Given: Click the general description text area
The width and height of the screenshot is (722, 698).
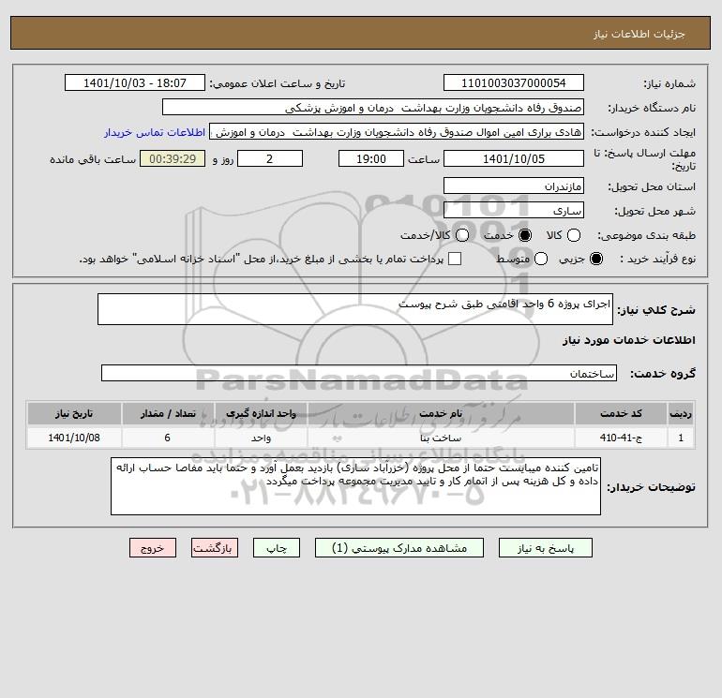Looking at the screenshot, I should coord(355,309).
